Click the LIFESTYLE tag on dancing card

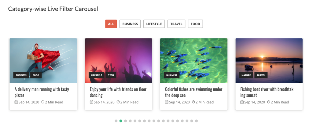click(96, 75)
